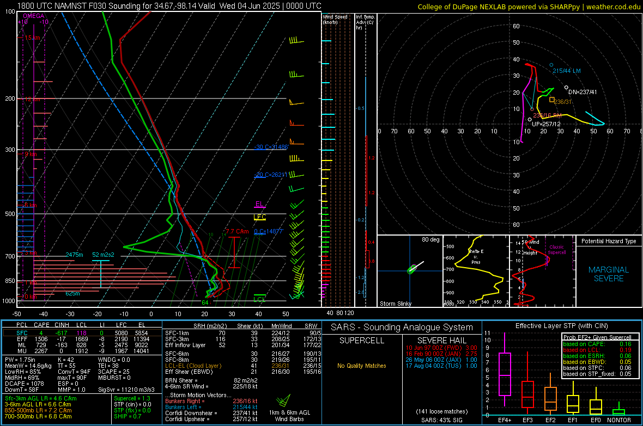Click the Bunkers Left storm motion line
Image resolution: width=643 pixels, height=426 pixels.
click(211, 407)
